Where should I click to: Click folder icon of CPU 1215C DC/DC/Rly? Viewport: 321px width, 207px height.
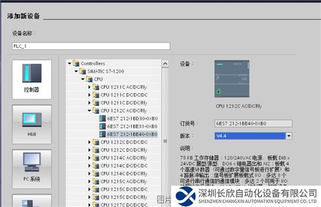[96, 197]
